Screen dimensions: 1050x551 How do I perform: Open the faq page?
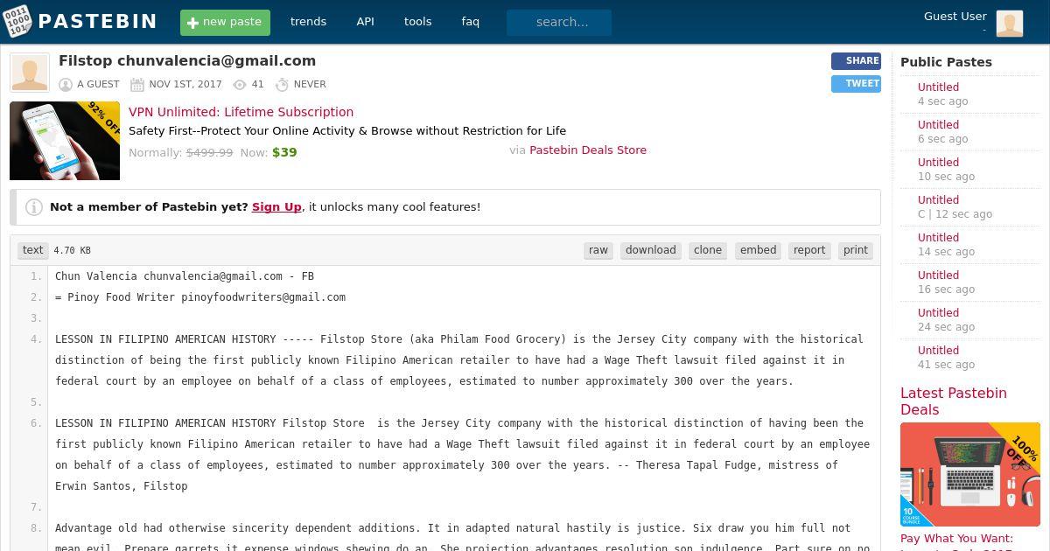click(x=471, y=22)
